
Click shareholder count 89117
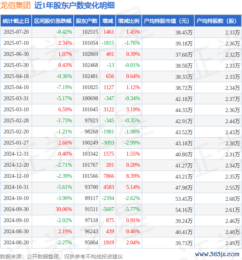pyautogui.click(x=91, y=198)
